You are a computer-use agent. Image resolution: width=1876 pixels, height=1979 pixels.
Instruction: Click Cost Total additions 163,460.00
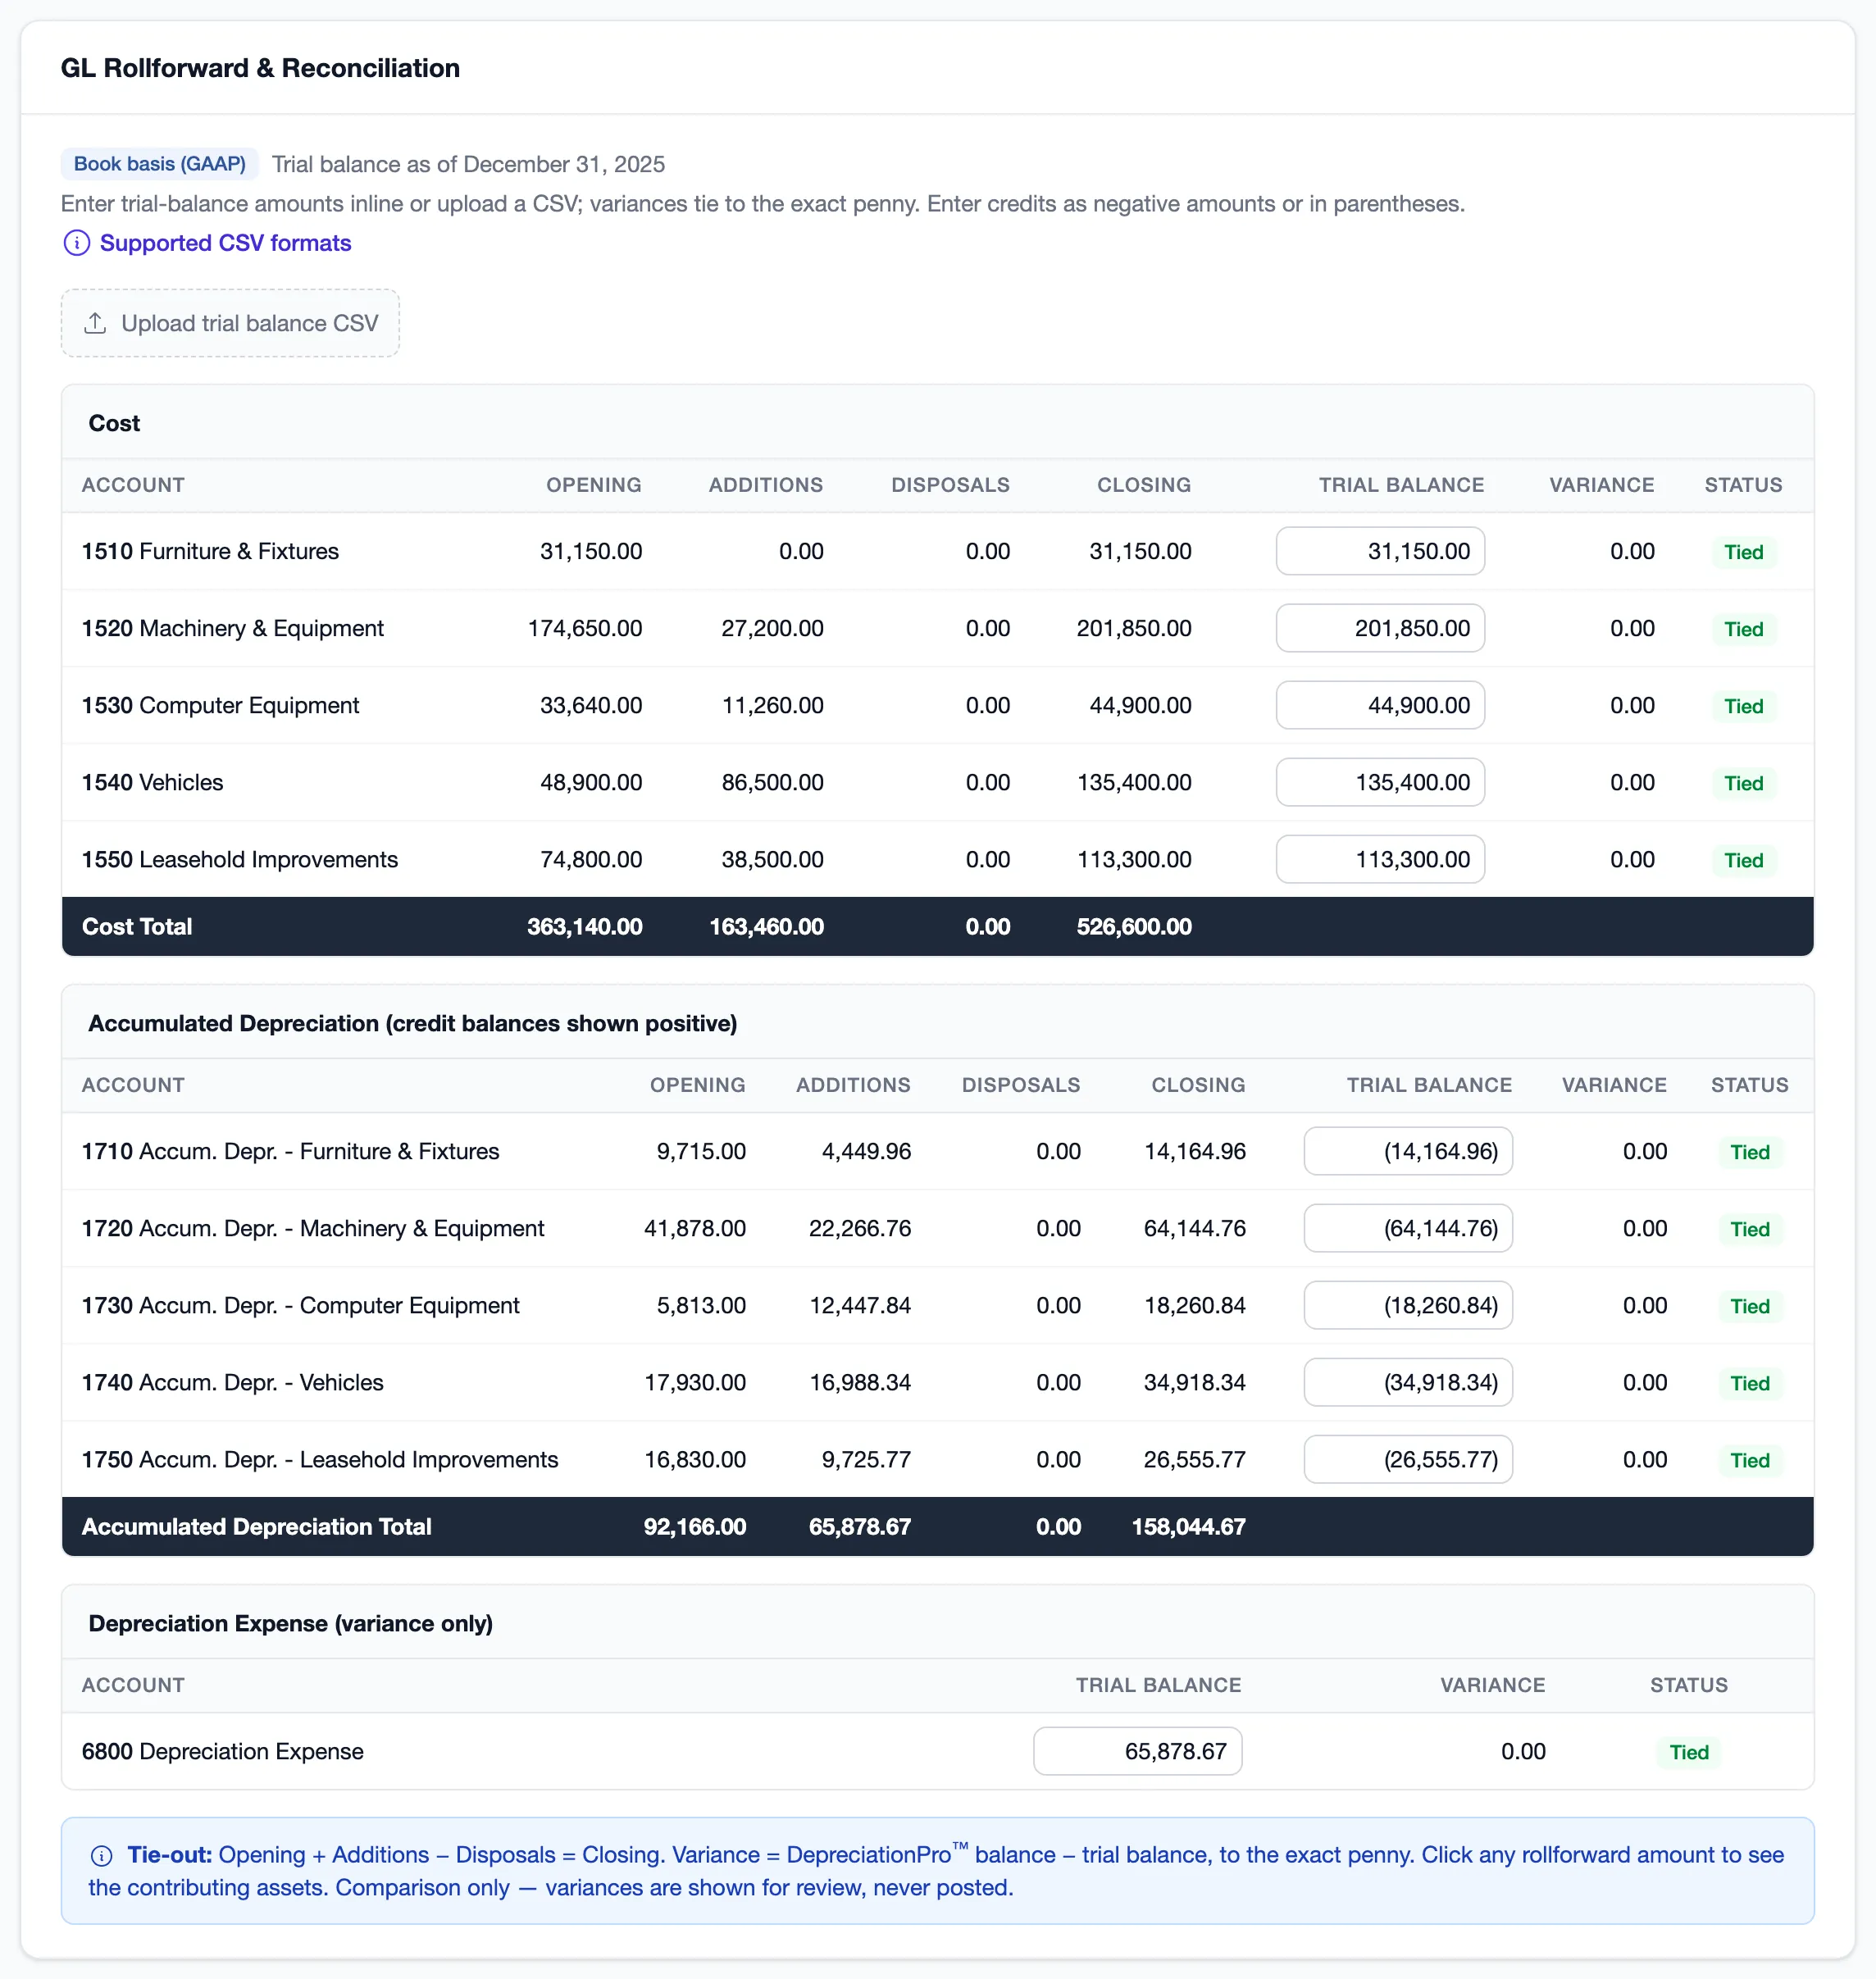(x=766, y=926)
